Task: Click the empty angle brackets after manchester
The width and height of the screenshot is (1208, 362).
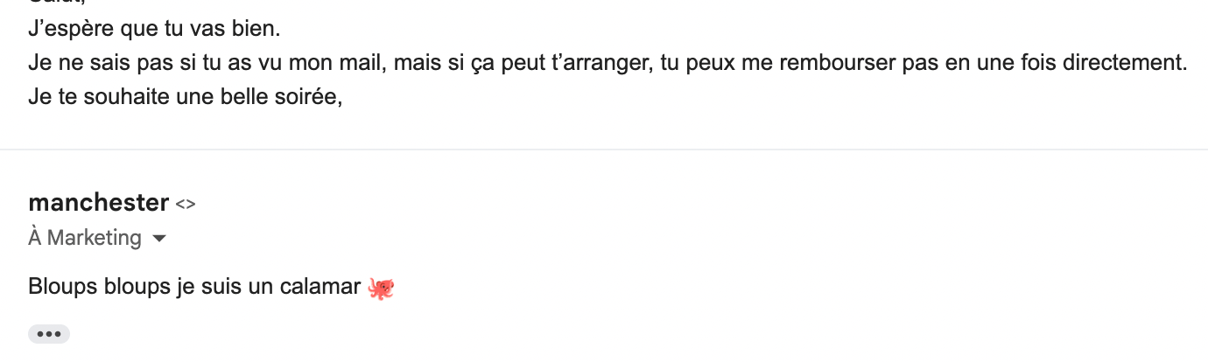Action: 185,204
